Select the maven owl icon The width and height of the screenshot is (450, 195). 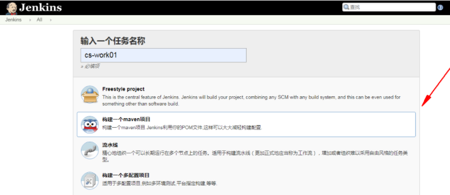pyautogui.click(x=90, y=125)
